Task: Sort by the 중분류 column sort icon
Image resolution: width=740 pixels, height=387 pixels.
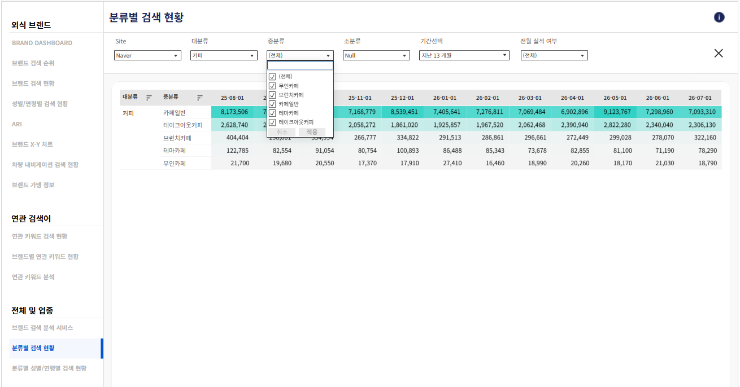Action: tap(200, 98)
